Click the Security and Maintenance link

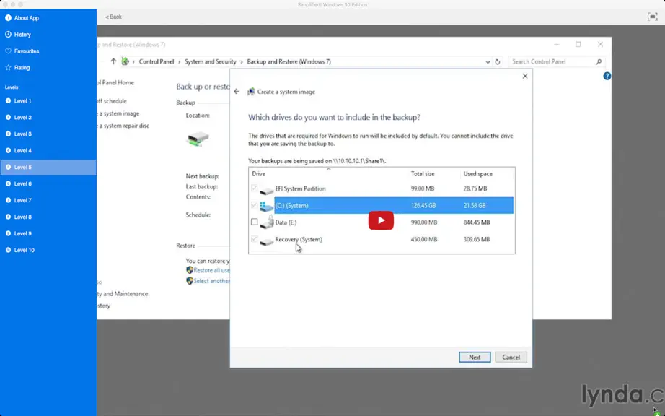click(123, 294)
